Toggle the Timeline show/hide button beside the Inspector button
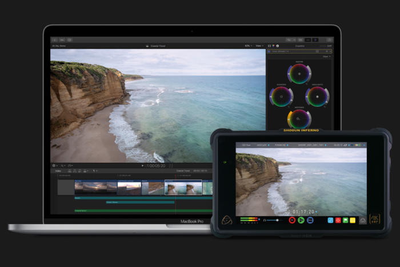Screen dimensions: 400x267 coord(308,40)
